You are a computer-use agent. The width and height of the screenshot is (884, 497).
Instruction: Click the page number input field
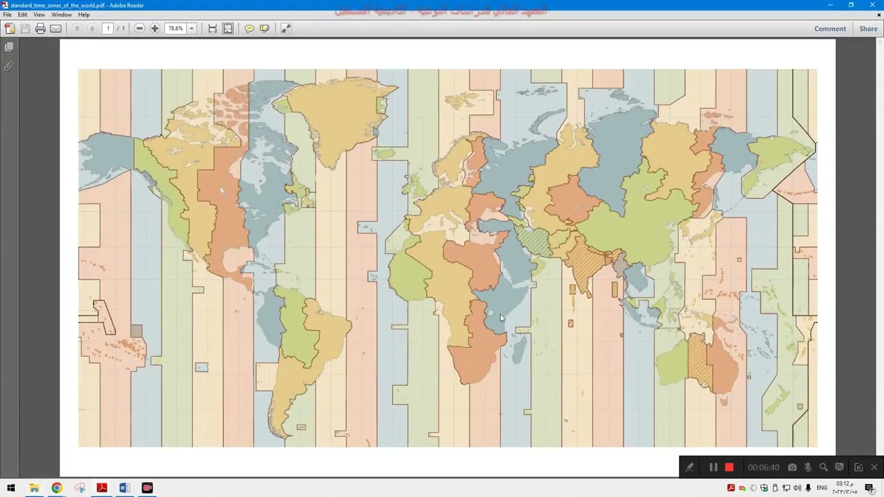(x=108, y=28)
